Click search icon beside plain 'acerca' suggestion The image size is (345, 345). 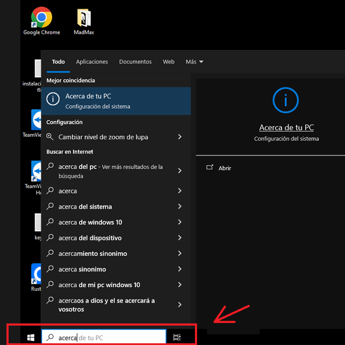50,191
